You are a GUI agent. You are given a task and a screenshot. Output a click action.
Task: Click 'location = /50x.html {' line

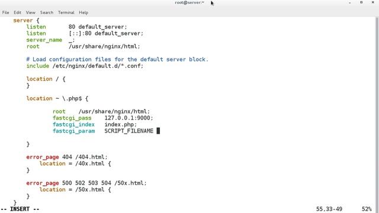[75, 190]
